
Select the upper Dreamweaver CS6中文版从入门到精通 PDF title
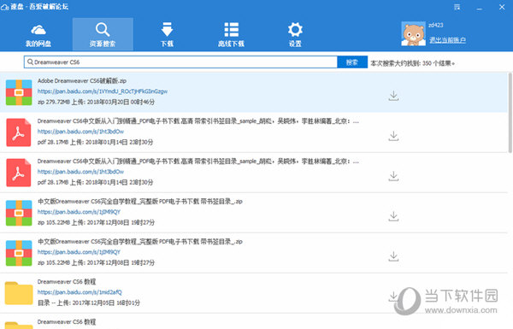(198, 121)
